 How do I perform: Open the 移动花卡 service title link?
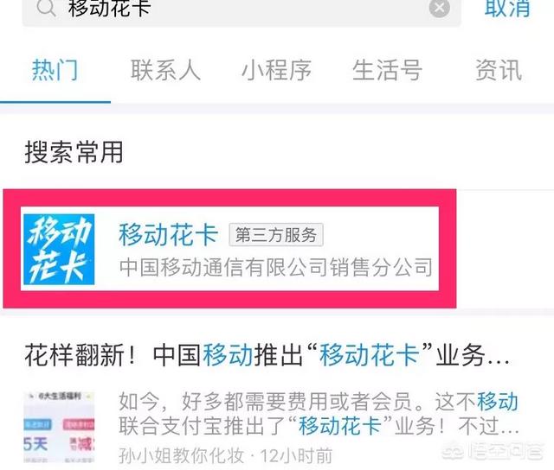pyautogui.click(x=168, y=235)
